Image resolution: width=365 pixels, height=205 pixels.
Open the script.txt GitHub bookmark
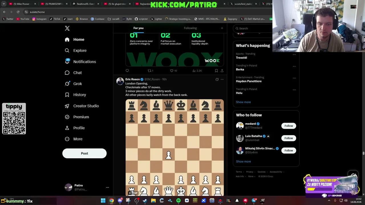141,19
